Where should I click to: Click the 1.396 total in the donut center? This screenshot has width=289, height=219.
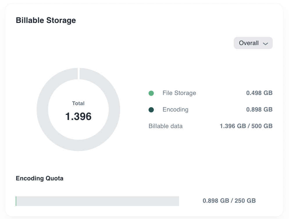(x=78, y=116)
